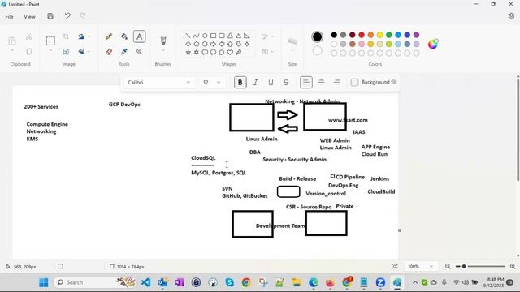Pick the Five-point star shape
Image resolution: width=520 pixels, height=292 pixels.
coord(188,52)
